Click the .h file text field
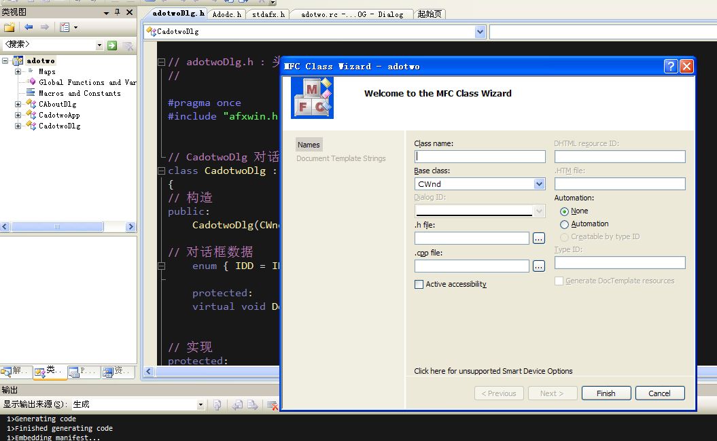 click(x=472, y=238)
